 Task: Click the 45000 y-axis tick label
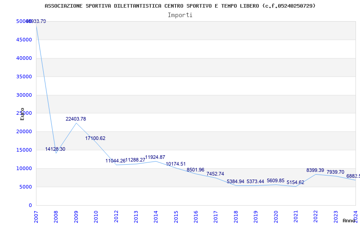pos(24,40)
